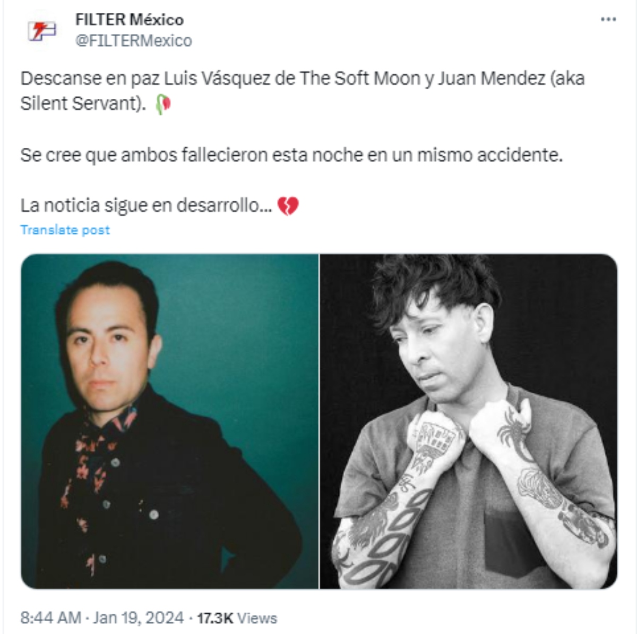
Task: Click the broken heart emoji
Action: [288, 205]
